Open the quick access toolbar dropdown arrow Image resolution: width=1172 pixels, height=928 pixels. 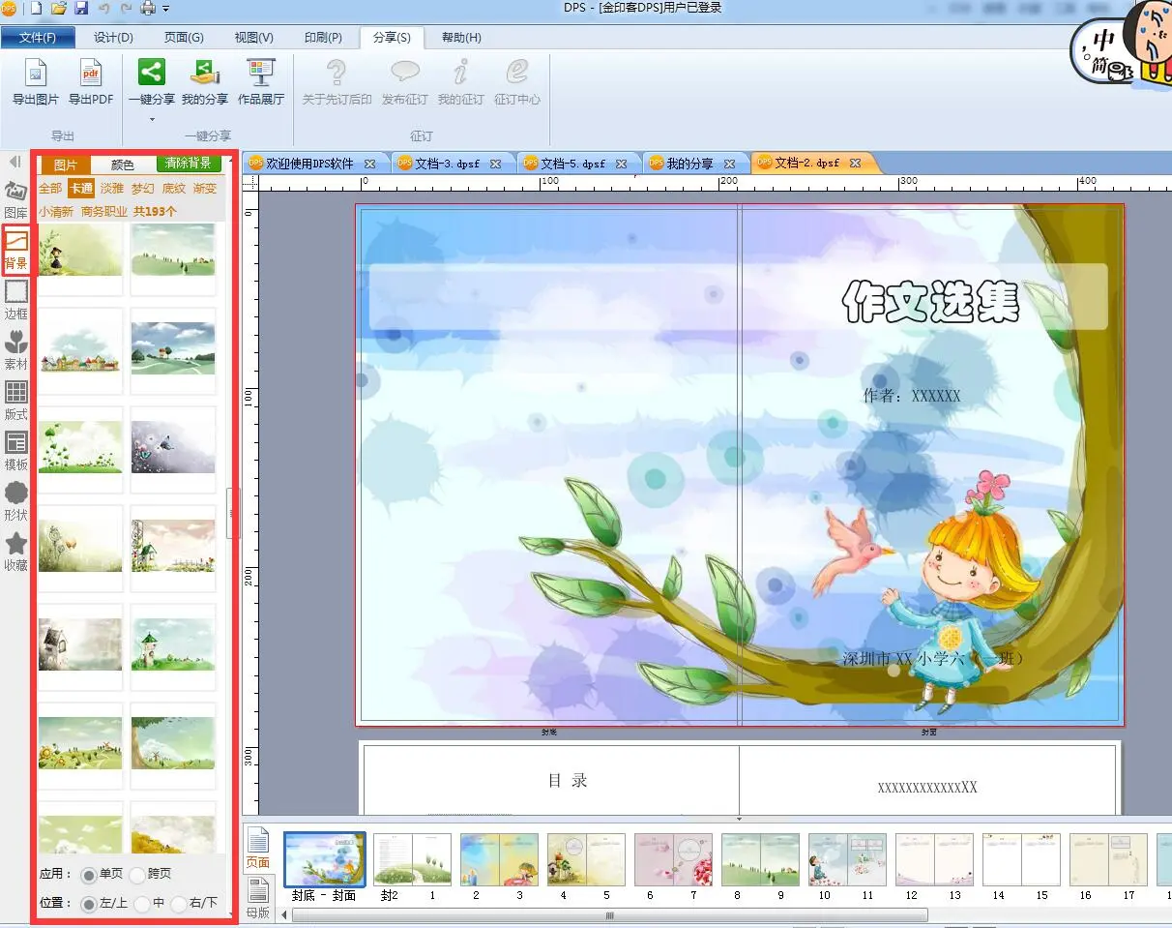(166, 9)
